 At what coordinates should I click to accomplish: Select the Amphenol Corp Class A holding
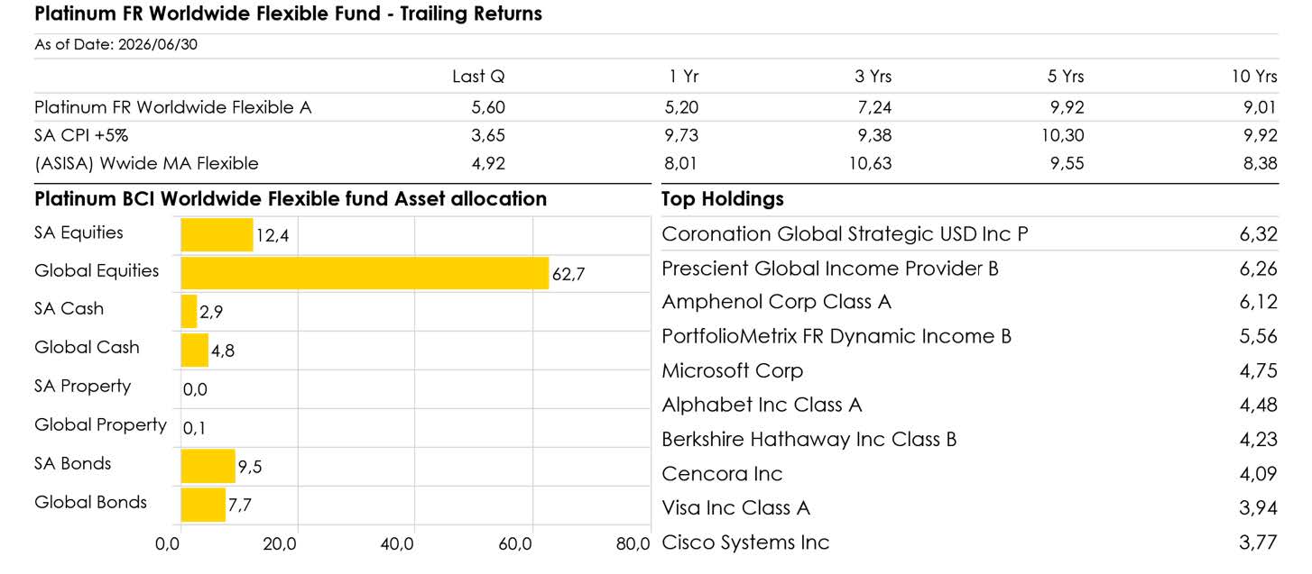click(x=970, y=302)
